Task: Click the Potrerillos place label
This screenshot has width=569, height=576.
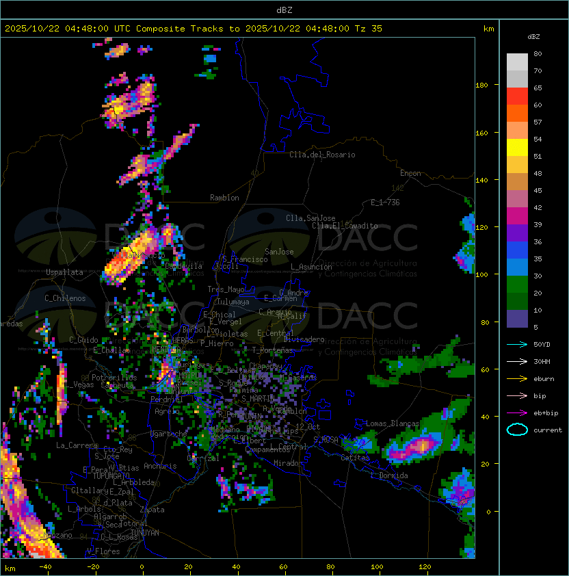Action: (x=114, y=378)
